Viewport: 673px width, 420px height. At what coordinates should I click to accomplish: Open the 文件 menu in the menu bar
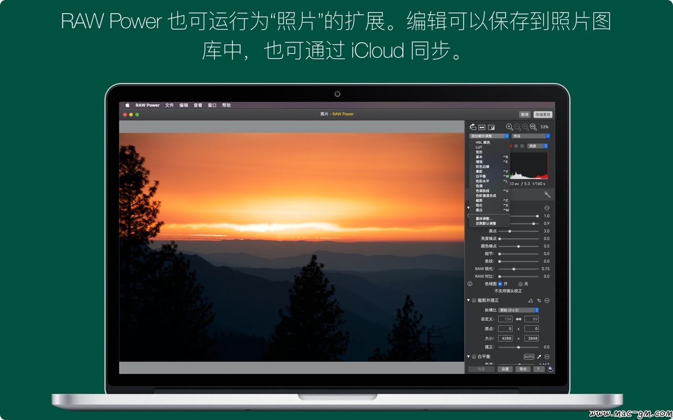[170, 105]
